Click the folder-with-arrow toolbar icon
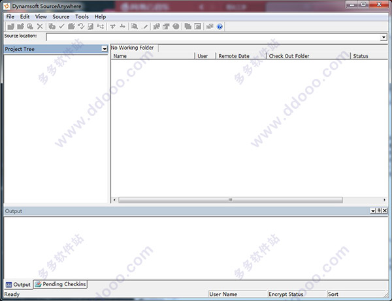The image size is (392, 301). click(x=20, y=27)
